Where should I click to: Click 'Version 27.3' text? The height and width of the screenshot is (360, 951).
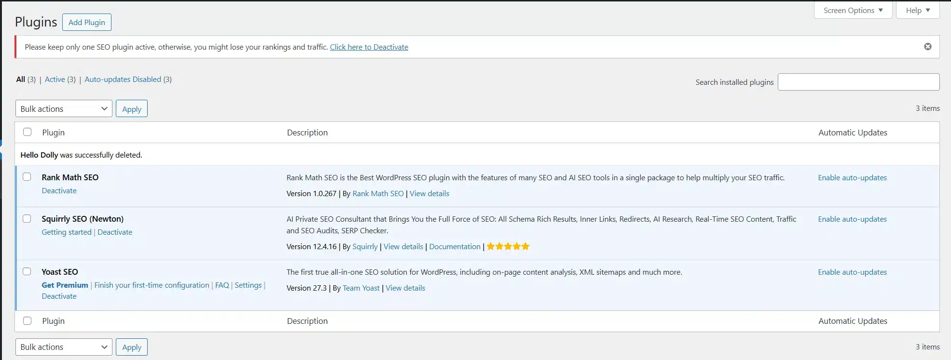tap(306, 288)
